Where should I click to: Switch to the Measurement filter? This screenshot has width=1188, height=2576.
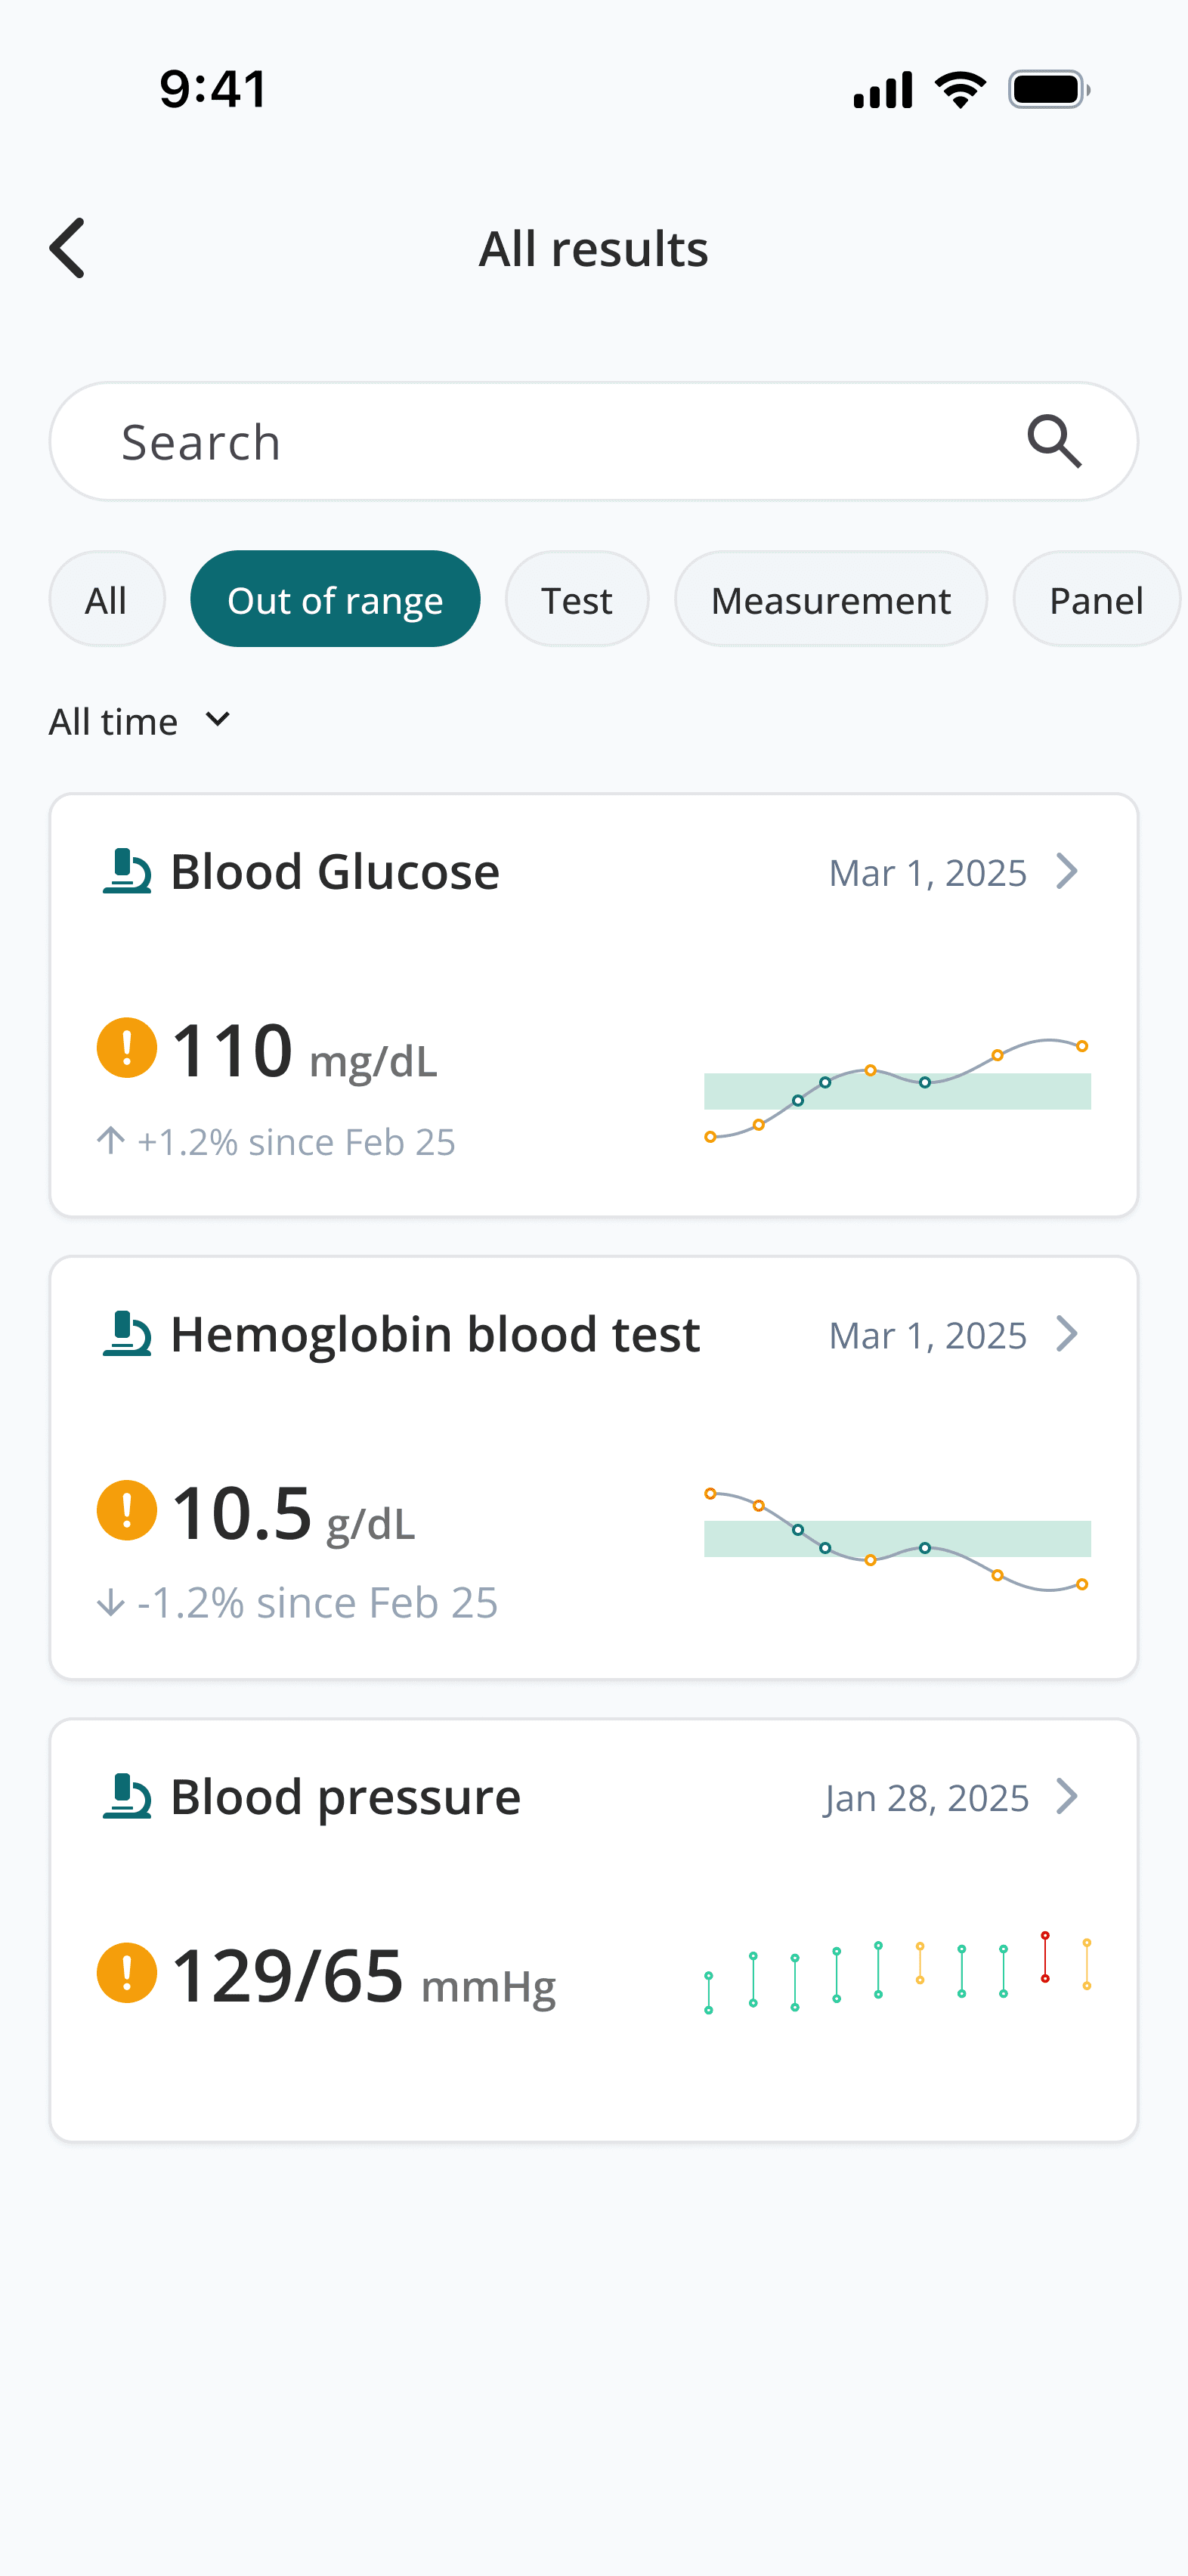830,600
